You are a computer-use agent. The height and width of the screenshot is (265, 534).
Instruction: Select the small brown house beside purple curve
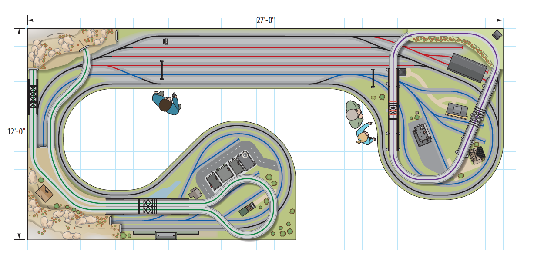(x=477, y=154)
